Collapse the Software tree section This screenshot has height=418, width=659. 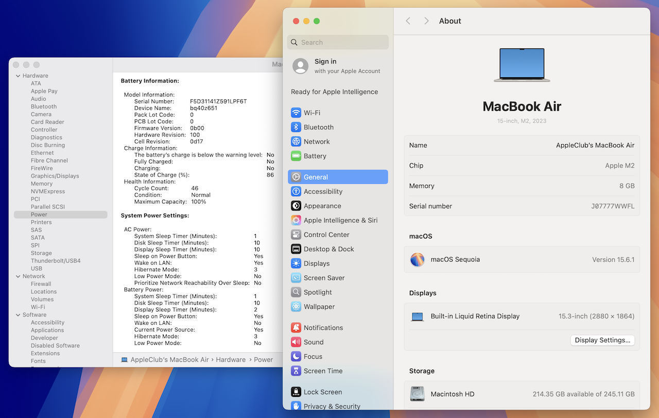(x=18, y=315)
